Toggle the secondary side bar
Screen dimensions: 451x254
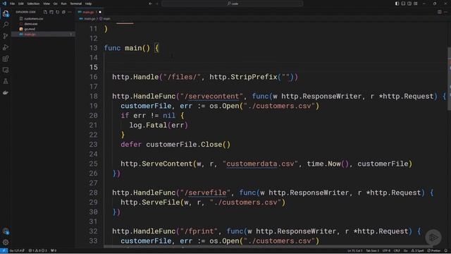pos(409,4)
